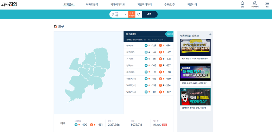
Task: Click the location pin icon beside 대구
Action: tap(113, 14)
